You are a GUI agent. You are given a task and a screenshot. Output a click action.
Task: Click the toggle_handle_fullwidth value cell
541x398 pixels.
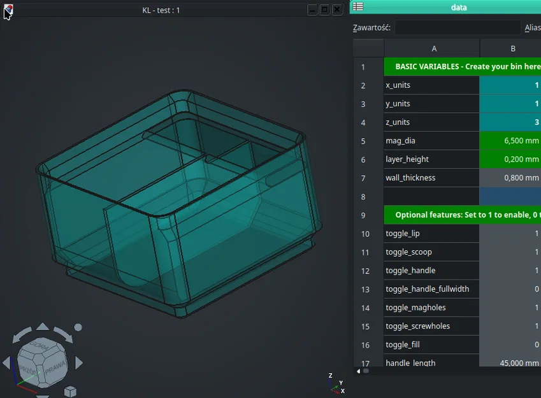coord(510,288)
